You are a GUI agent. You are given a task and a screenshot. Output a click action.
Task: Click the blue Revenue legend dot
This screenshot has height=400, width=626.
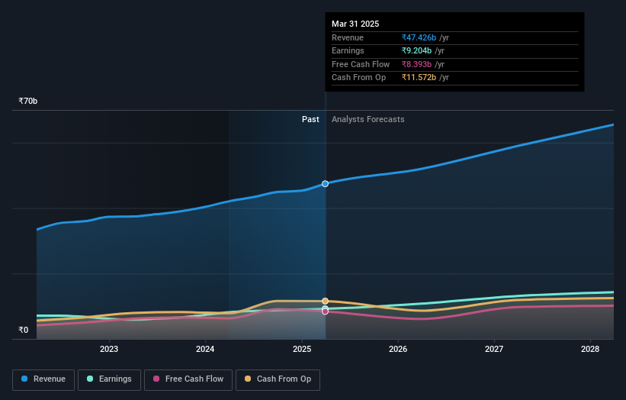pyautogui.click(x=24, y=379)
